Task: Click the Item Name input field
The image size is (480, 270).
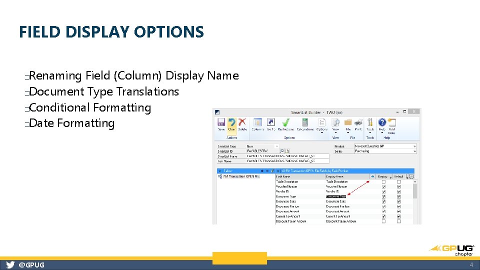Action: click(x=287, y=161)
